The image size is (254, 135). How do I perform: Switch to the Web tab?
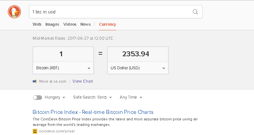pos(37,24)
